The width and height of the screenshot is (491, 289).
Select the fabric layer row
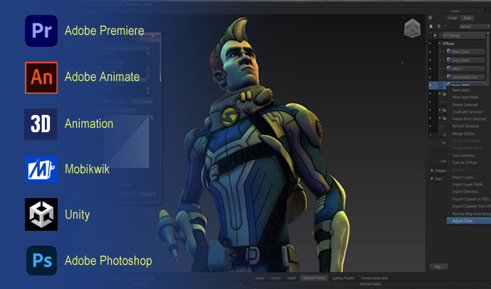[465, 68]
